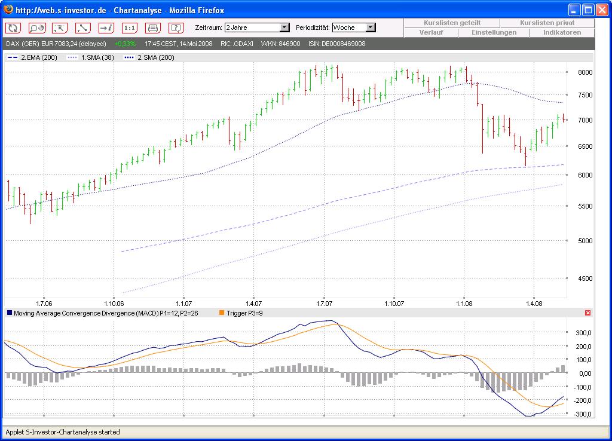Open the search/magnifier tool icon

click(x=36, y=27)
